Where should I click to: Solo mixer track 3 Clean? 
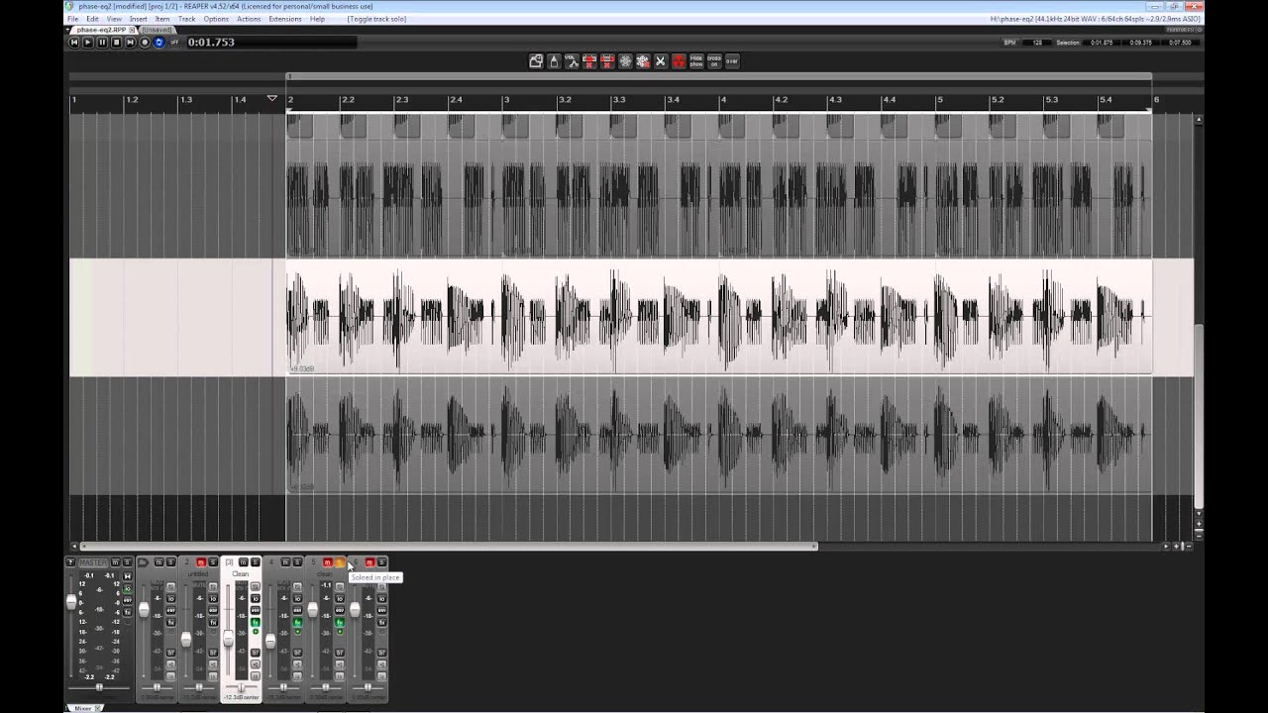[x=255, y=562]
